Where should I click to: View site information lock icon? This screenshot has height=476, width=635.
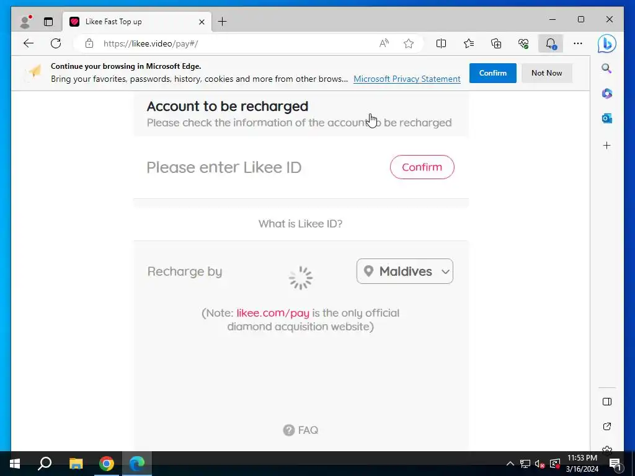pyautogui.click(x=89, y=43)
